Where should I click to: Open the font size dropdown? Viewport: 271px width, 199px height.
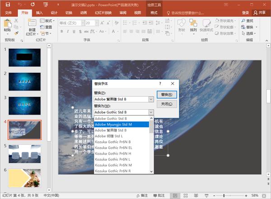[97, 23]
